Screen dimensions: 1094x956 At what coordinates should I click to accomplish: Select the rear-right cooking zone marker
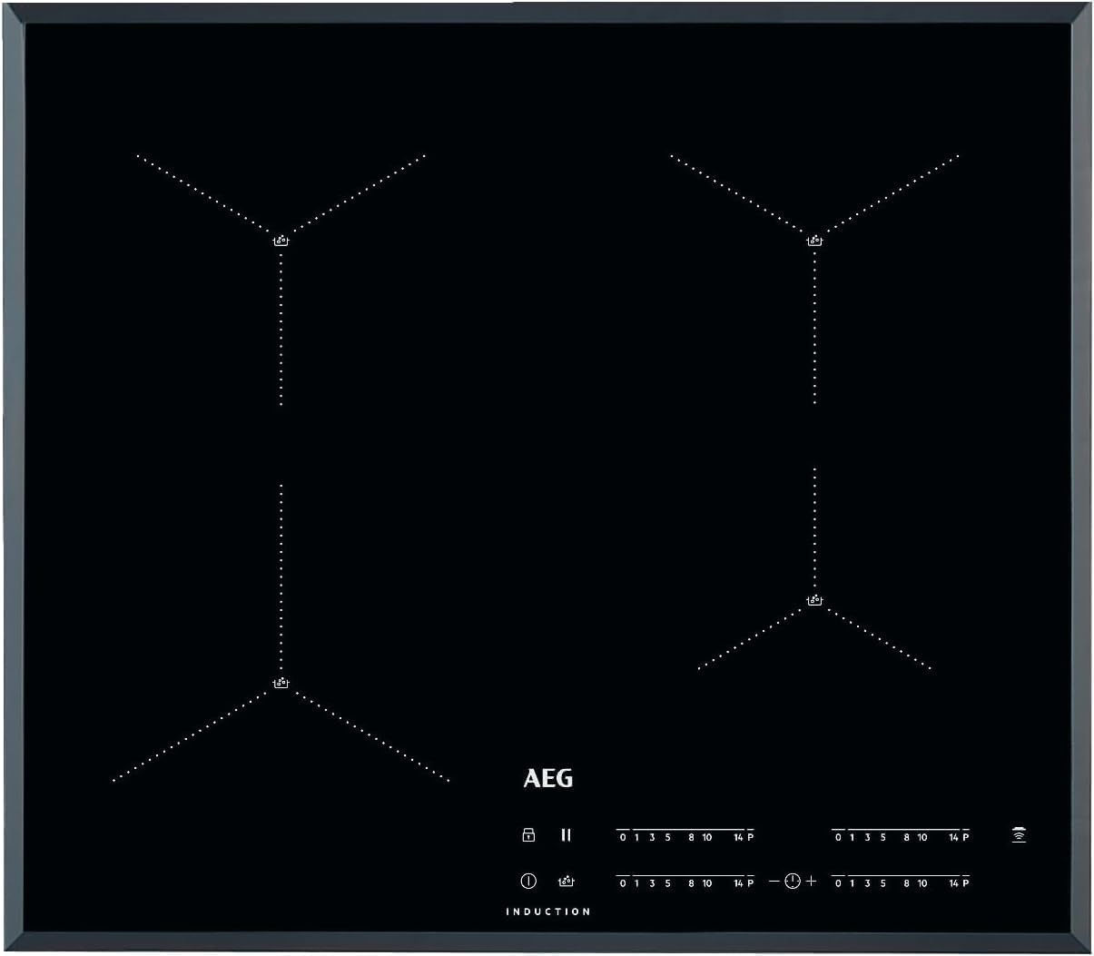815,239
